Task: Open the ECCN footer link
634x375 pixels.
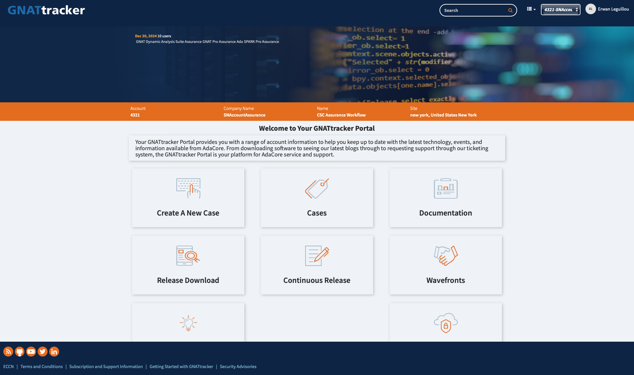Action: point(9,367)
